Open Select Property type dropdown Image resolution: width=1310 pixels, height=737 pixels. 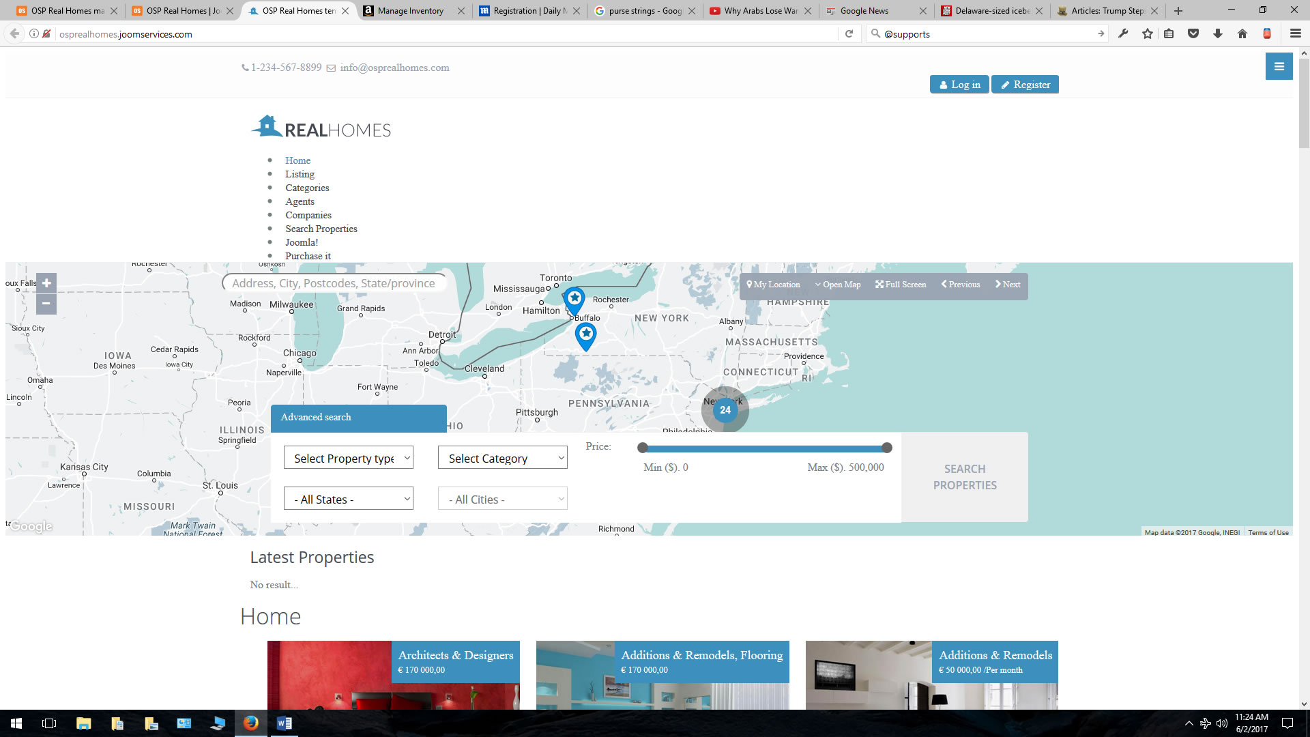click(349, 458)
